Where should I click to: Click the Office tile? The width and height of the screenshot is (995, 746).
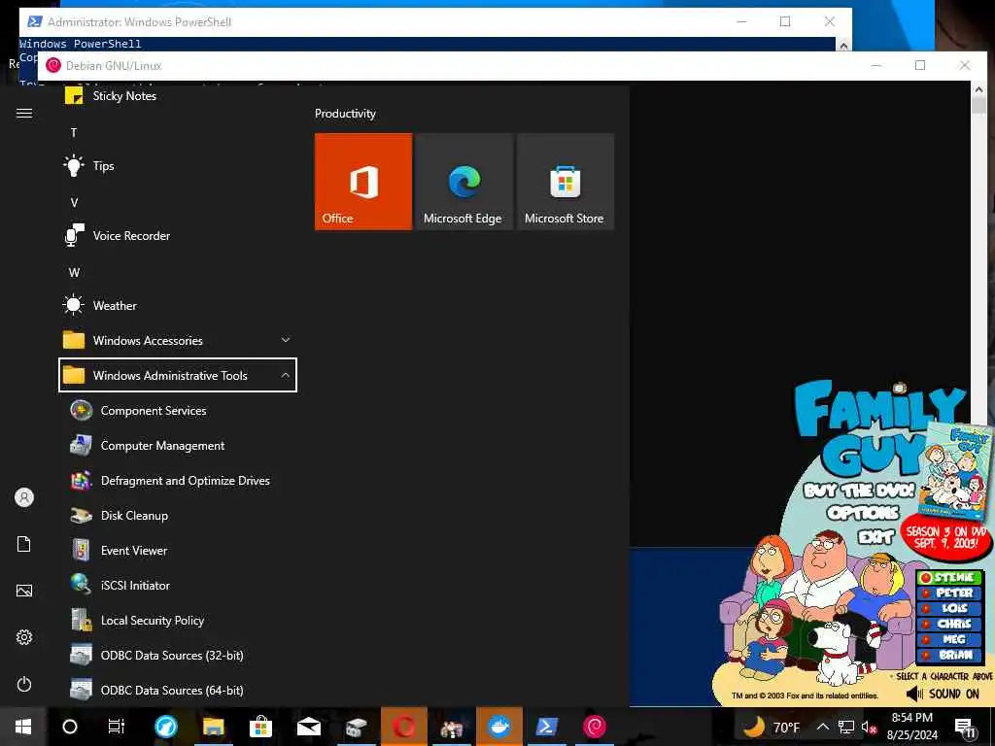tap(363, 182)
